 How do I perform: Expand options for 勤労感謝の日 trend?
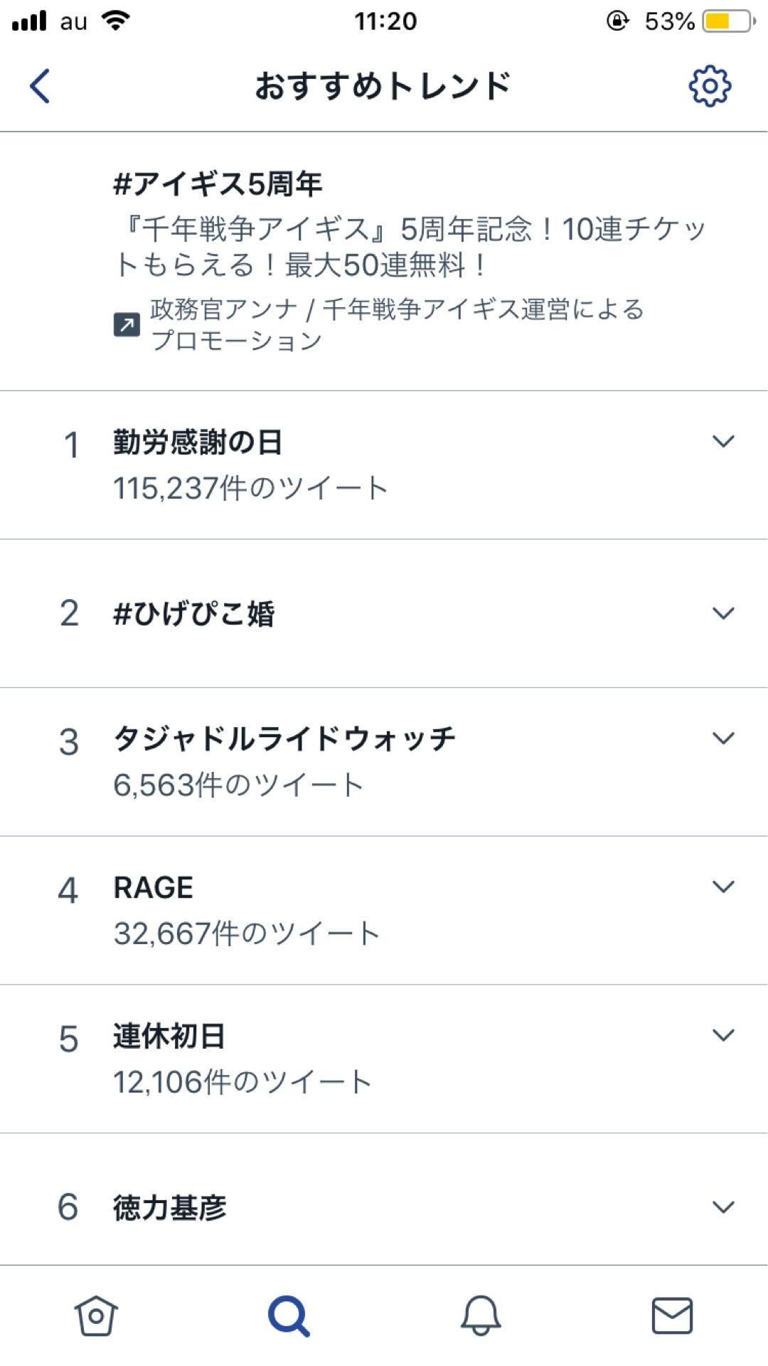[x=723, y=441]
